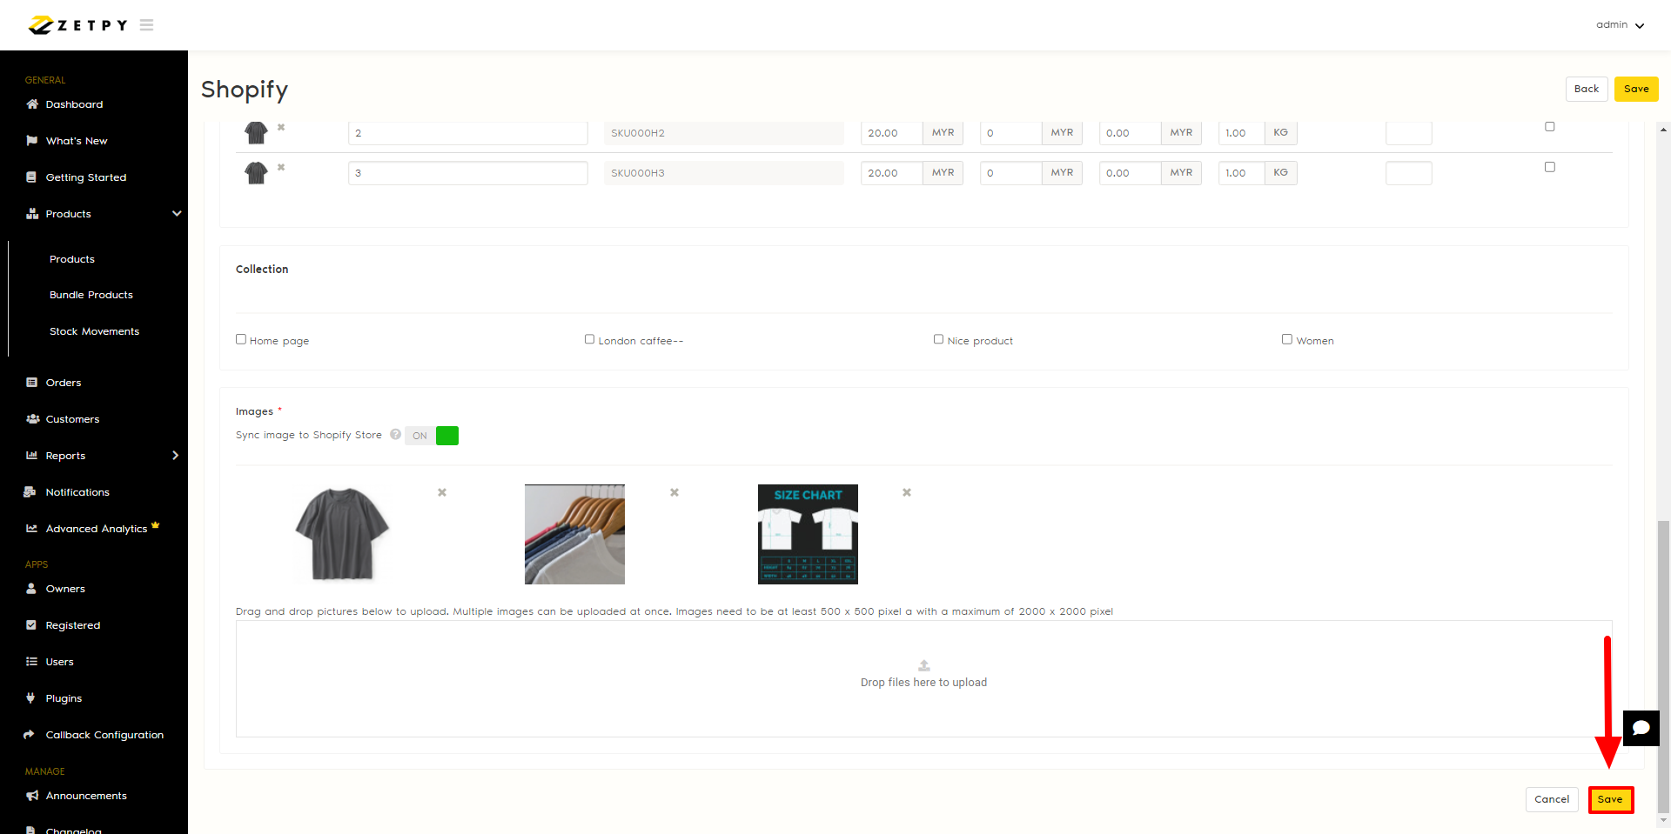Image resolution: width=1671 pixels, height=834 pixels.
Task: Open Callback Configuration in sidebar
Action: point(104,735)
